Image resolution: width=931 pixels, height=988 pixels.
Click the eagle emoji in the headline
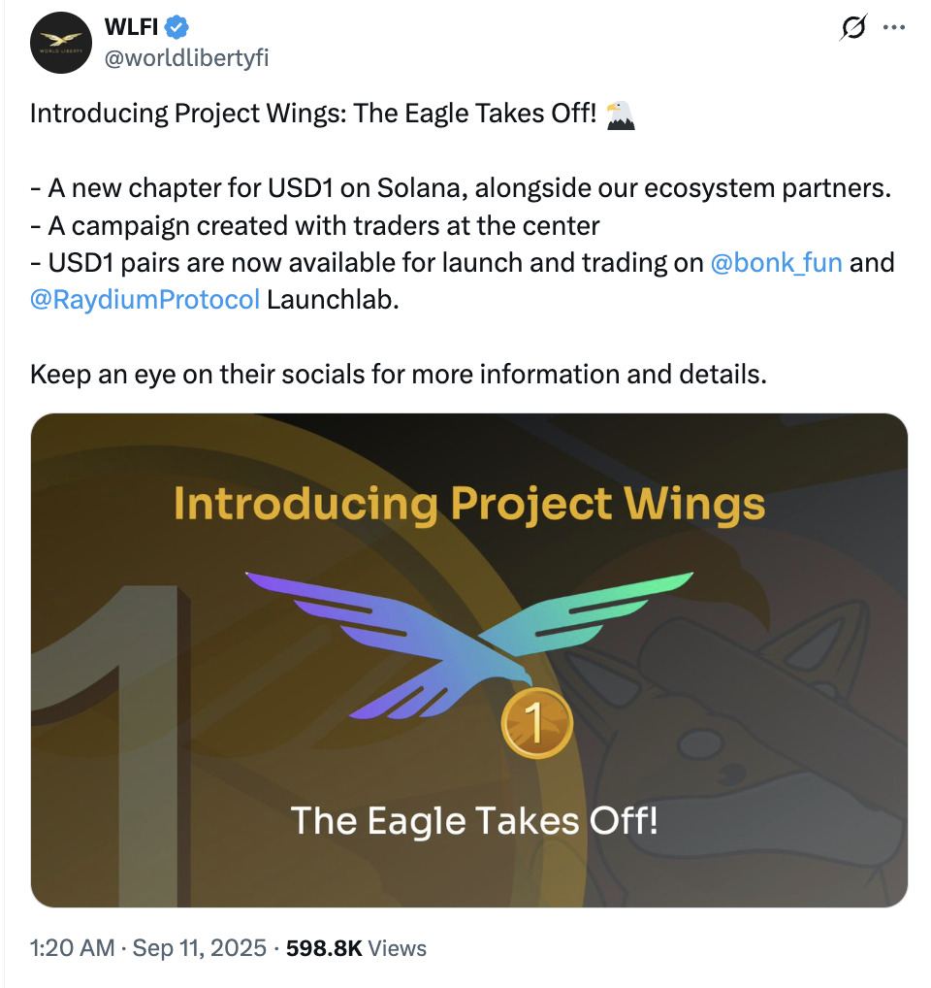(x=621, y=115)
